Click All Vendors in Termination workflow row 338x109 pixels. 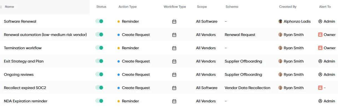click(206, 48)
